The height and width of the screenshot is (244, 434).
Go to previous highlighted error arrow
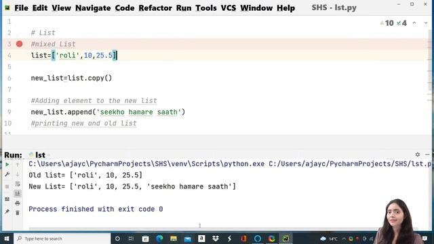(x=414, y=23)
